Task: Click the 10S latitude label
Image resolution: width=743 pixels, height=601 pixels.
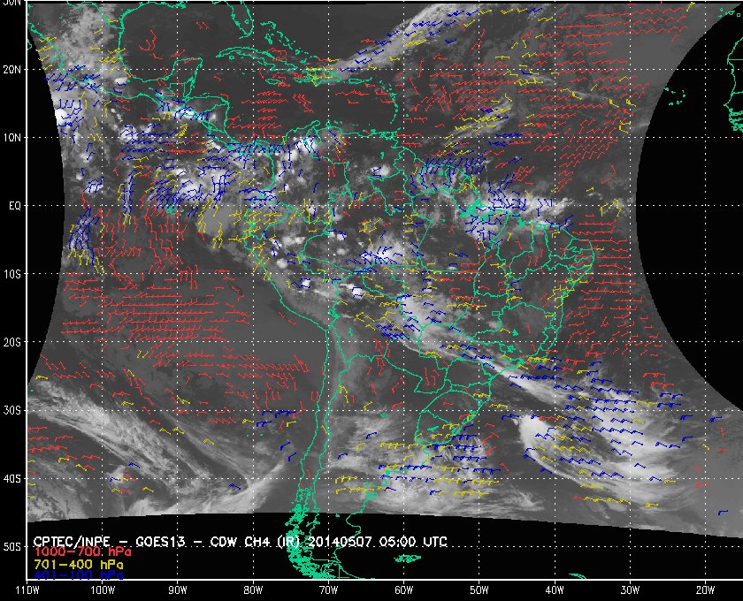Action: (x=11, y=274)
